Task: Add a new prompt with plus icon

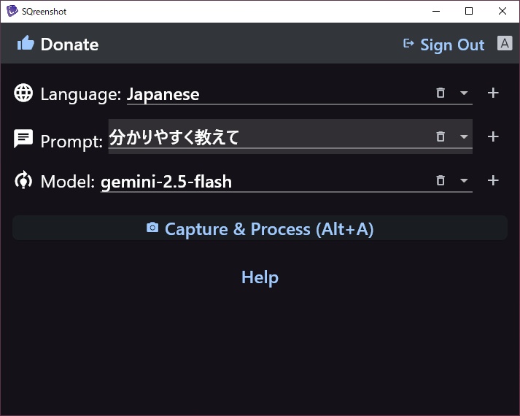Action: [493, 137]
